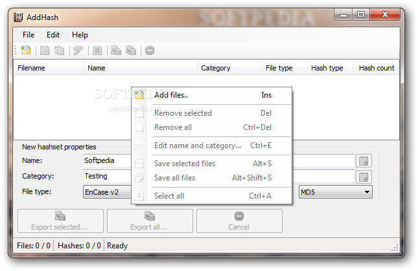Click the Export all toolbar icon
This screenshot has width=418, height=271.
131,50
